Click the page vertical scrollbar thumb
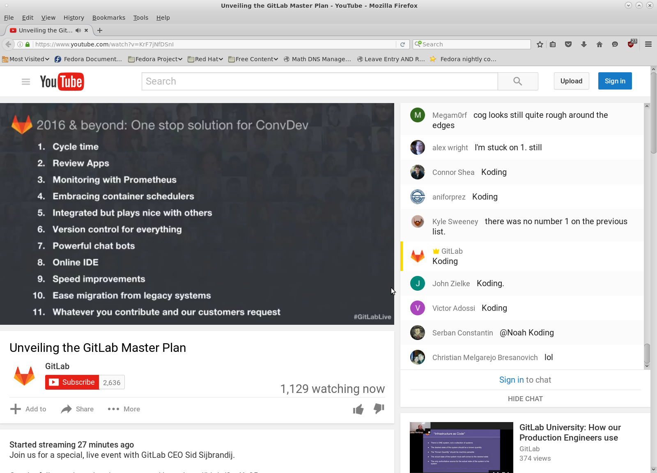The height and width of the screenshot is (473, 657). (x=653, y=113)
